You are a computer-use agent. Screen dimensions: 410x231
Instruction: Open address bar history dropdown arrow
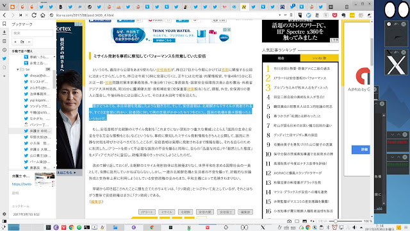click(x=279, y=15)
